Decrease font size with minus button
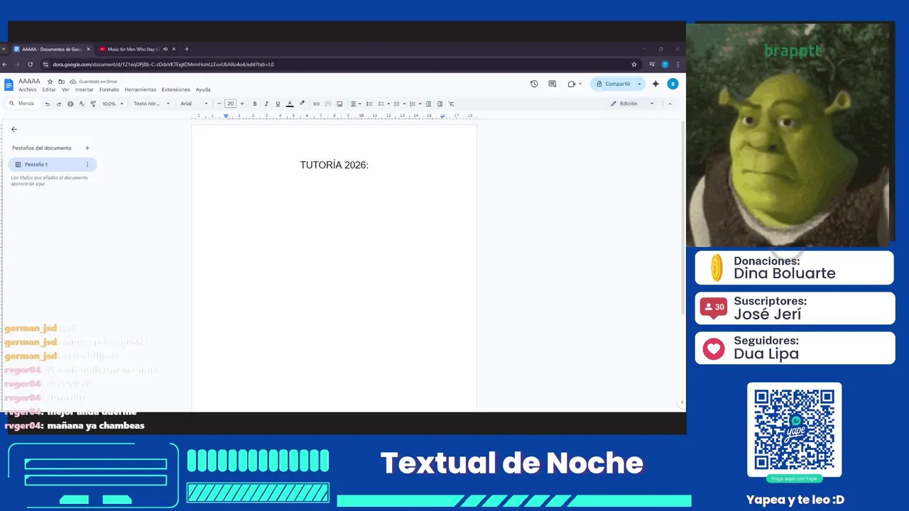909x511 pixels. pyautogui.click(x=219, y=104)
